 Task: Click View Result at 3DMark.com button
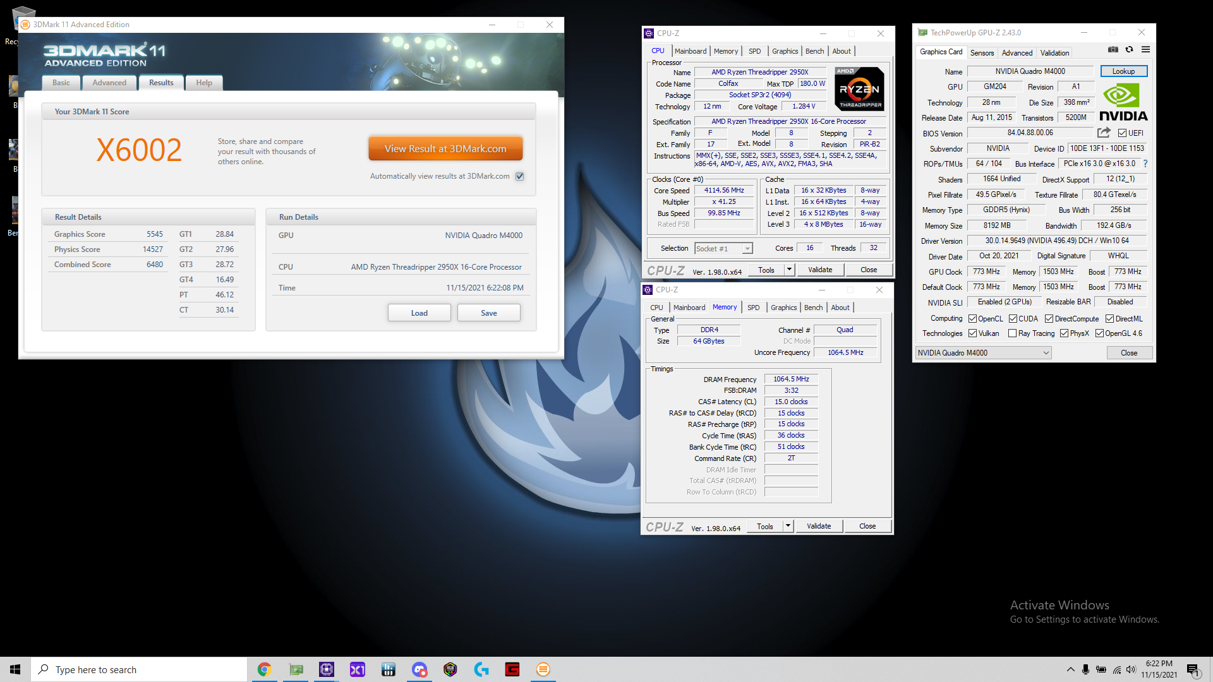445,149
